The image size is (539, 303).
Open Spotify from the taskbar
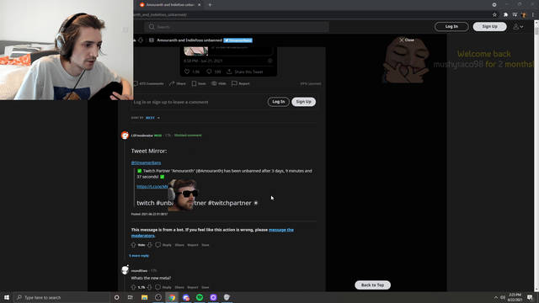tap(200, 297)
